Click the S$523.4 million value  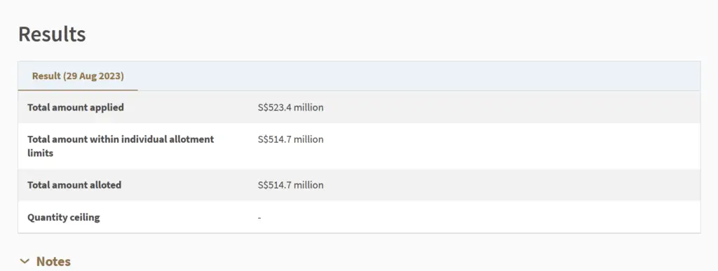[291, 107]
